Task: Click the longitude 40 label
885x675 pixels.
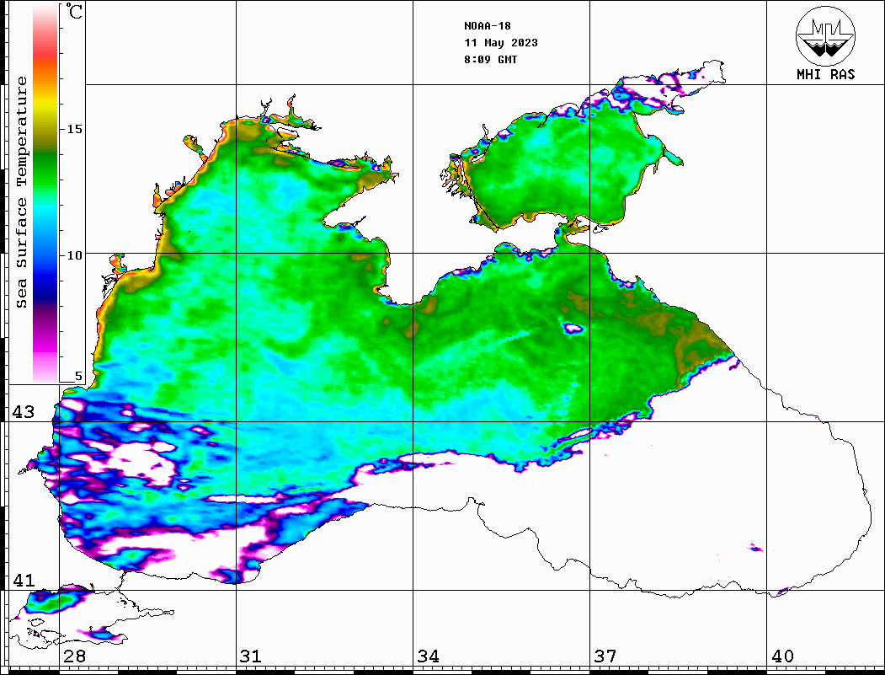Action: coord(782,656)
